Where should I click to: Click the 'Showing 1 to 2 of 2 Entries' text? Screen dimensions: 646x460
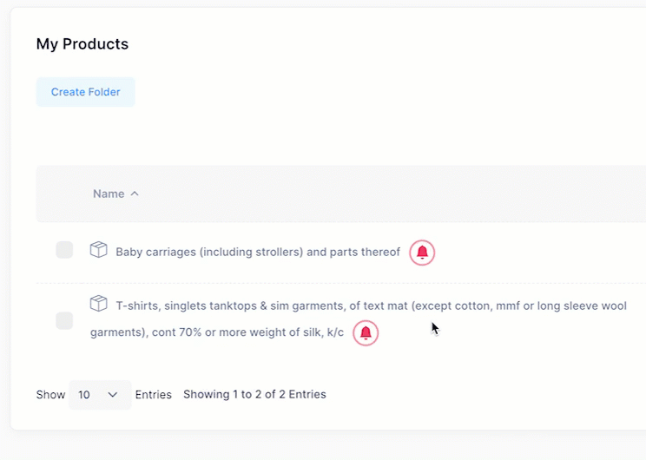pyautogui.click(x=254, y=395)
